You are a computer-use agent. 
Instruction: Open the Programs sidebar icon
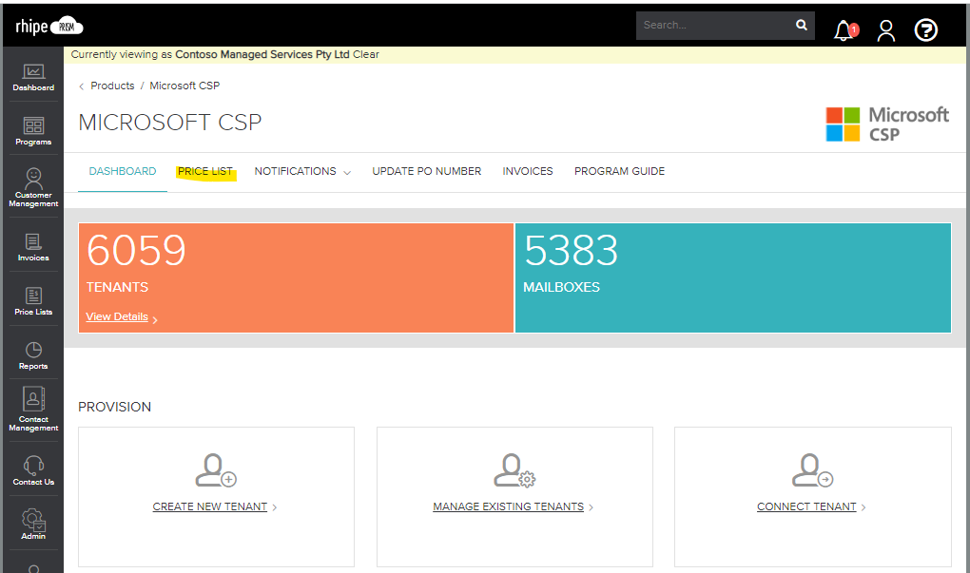click(33, 131)
